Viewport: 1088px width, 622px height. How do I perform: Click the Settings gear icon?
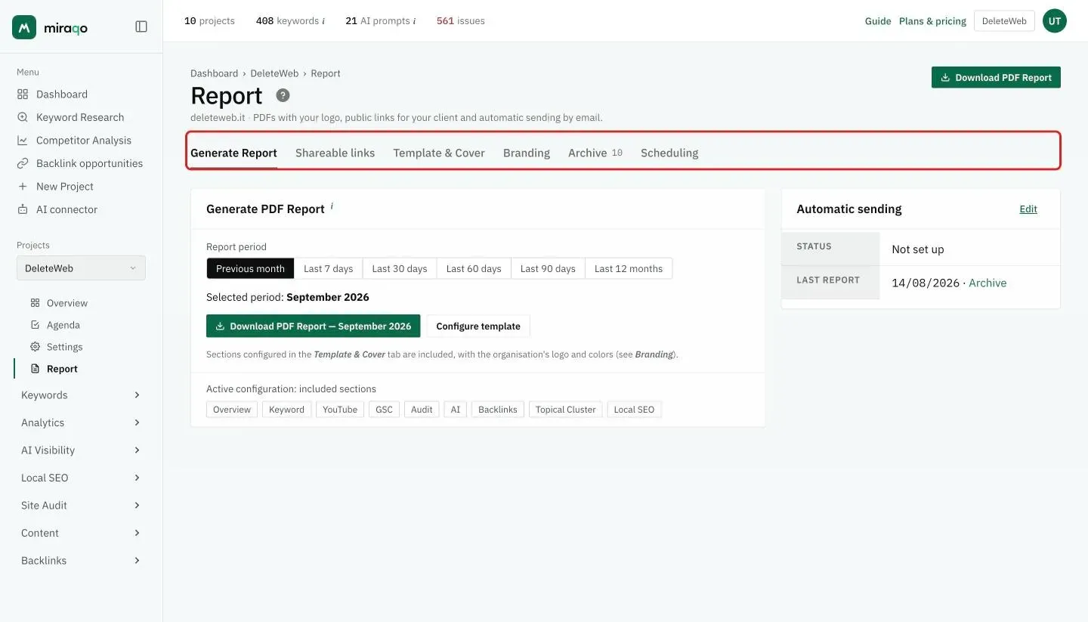tap(35, 347)
